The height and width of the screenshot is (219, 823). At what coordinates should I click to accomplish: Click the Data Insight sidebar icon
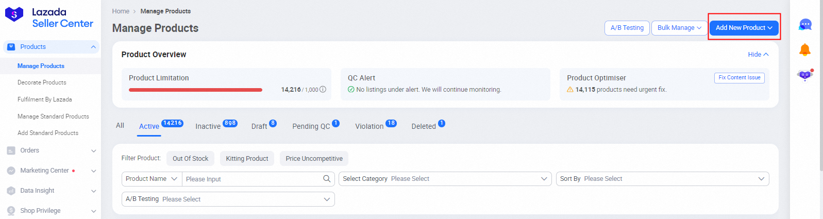pos(11,191)
